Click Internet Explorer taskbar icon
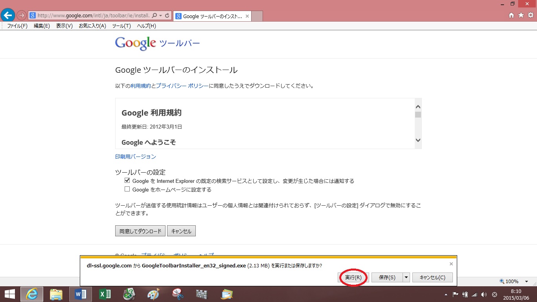The image size is (537, 302). coord(32,294)
